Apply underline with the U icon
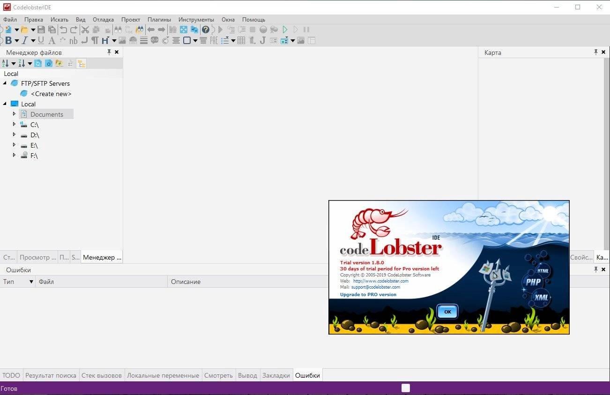 [41, 40]
